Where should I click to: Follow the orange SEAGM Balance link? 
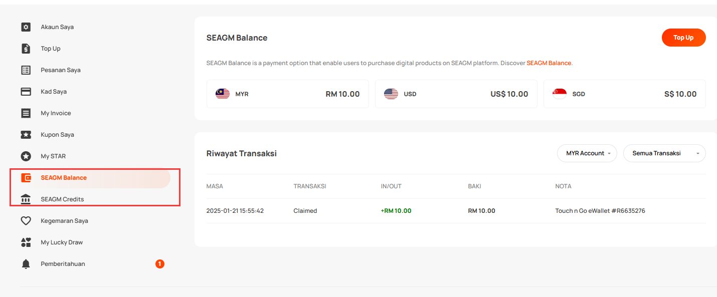tap(549, 63)
